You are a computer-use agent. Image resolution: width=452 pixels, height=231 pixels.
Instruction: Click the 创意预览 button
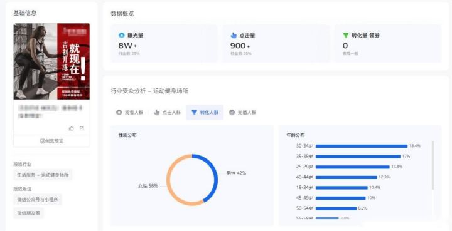pyautogui.click(x=51, y=141)
